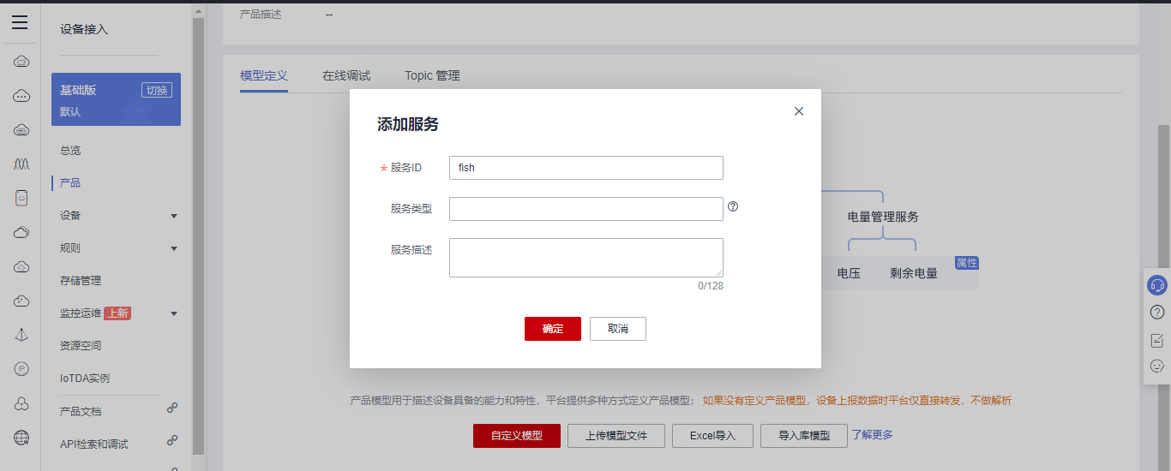Open the hamburger navigation menu
Image resolution: width=1171 pixels, height=471 pixels.
[x=20, y=22]
